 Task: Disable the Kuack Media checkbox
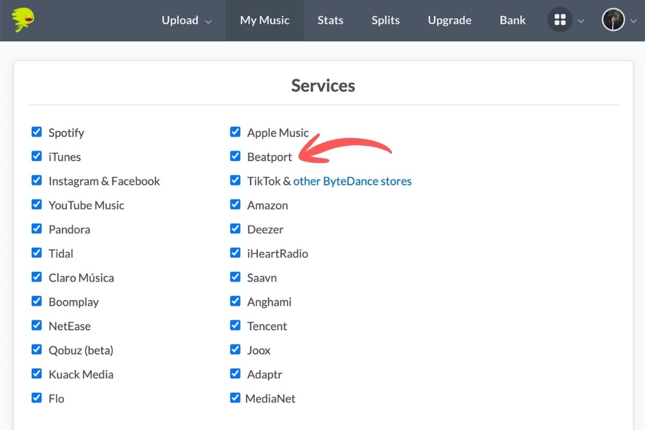pyautogui.click(x=37, y=374)
